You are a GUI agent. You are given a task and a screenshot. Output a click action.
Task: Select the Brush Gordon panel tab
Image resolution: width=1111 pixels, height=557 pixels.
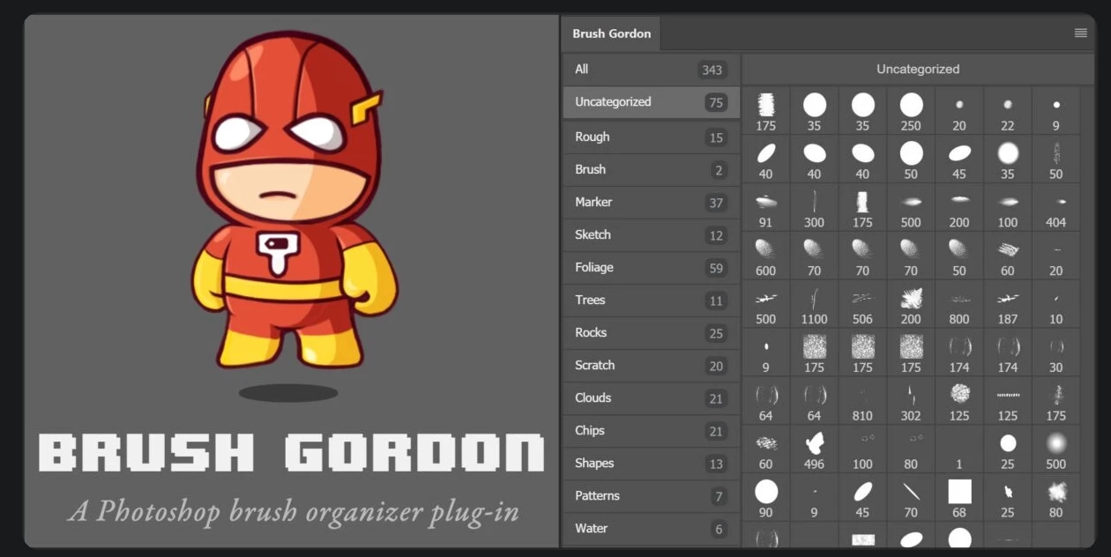click(x=611, y=33)
